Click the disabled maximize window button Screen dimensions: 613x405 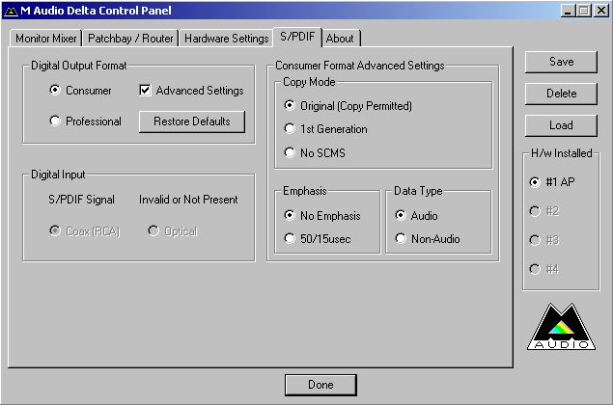coord(584,11)
